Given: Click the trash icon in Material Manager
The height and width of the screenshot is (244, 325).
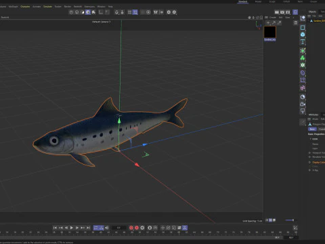Looking at the screenshot, I should click(295, 22).
